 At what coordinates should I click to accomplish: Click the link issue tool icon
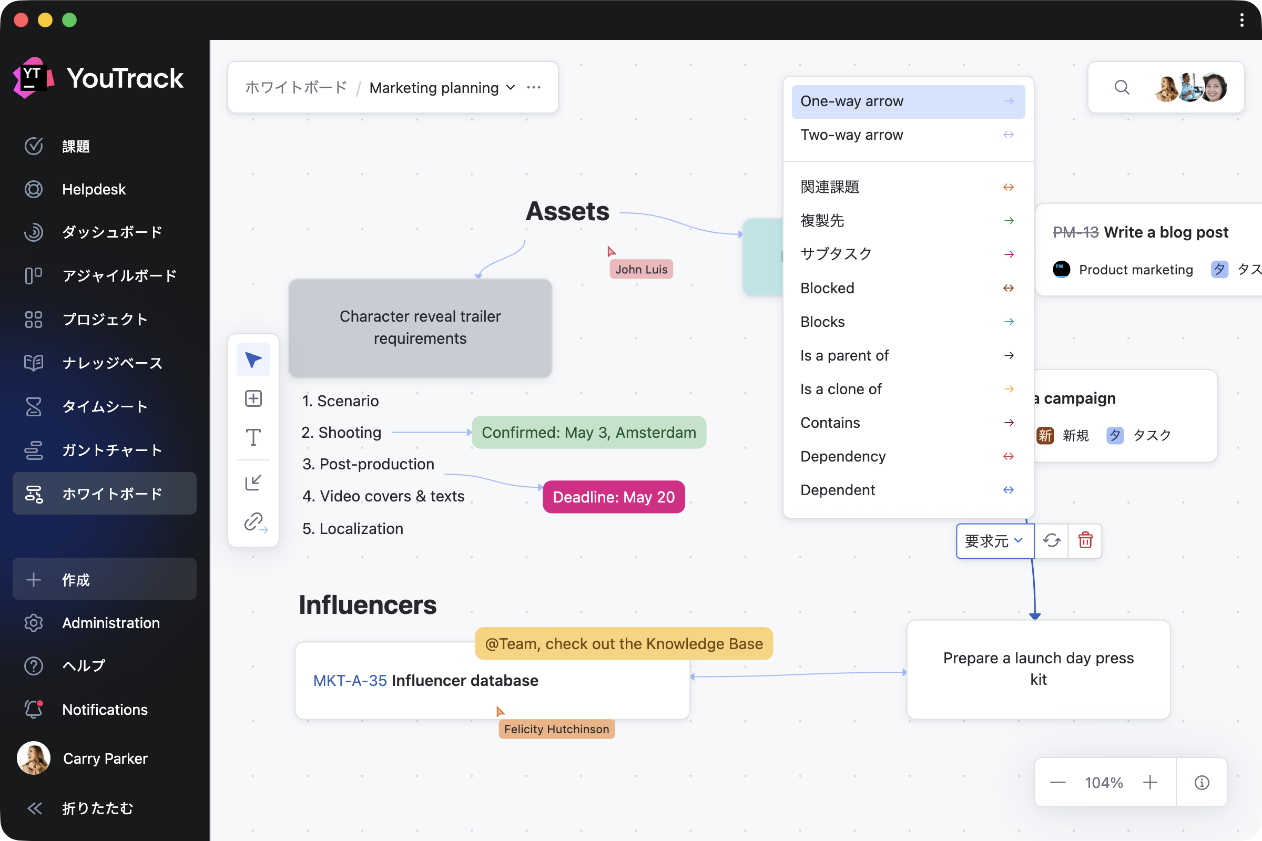pyautogui.click(x=255, y=521)
